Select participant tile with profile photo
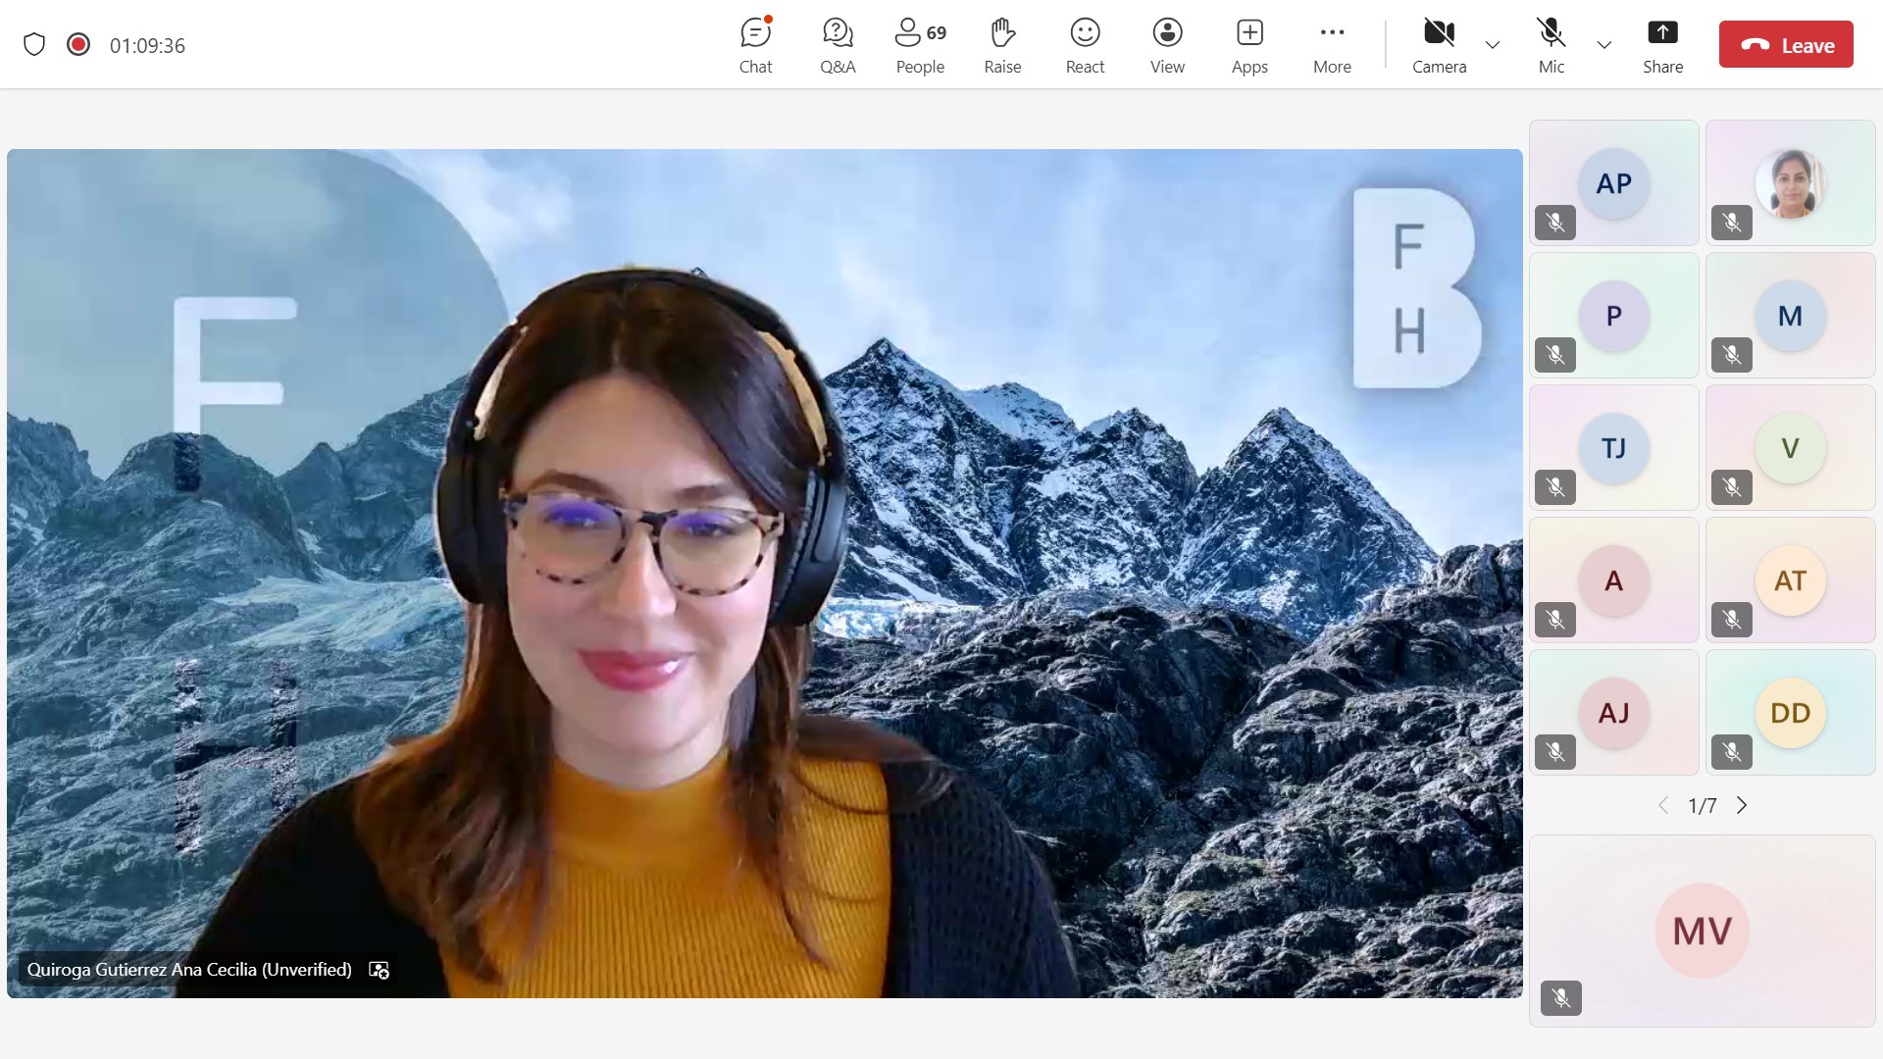1883x1059 pixels. pos(1790,183)
